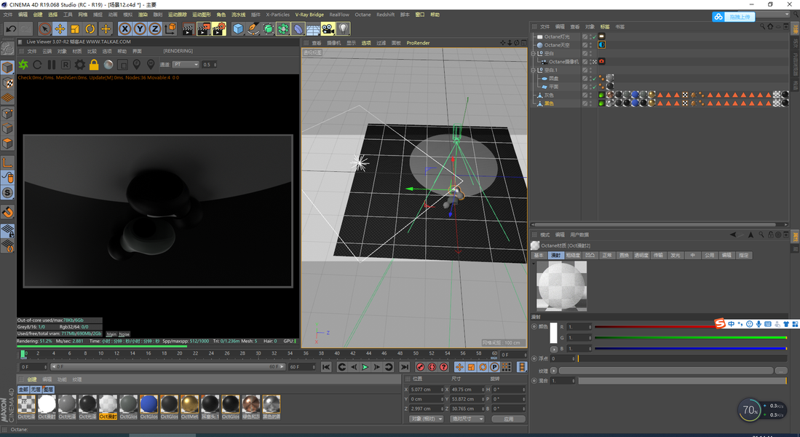The width and height of the screenshot is (800, 437).
Task: Toggle the X axis lock
Action: (125, 29)
